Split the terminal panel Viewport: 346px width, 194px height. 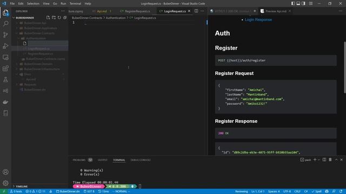(x=324, y=160)
